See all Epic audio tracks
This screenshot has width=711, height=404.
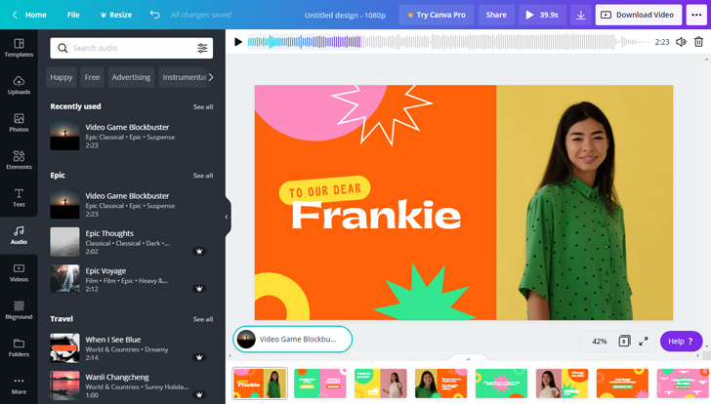(x=202, y=176)
